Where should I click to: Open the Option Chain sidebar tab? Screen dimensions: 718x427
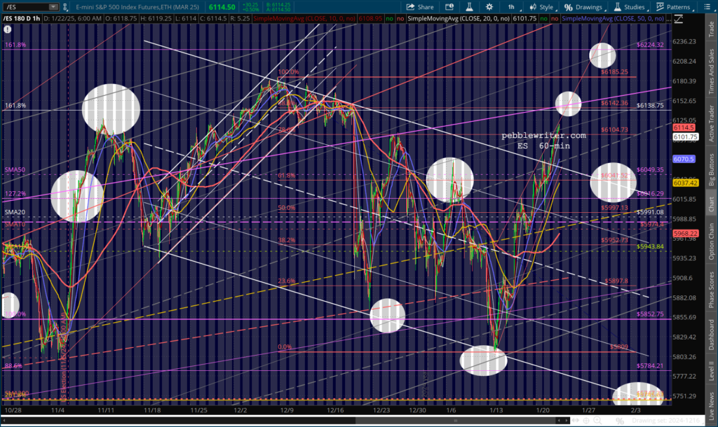pyautogui.click(x=712, y=241)
